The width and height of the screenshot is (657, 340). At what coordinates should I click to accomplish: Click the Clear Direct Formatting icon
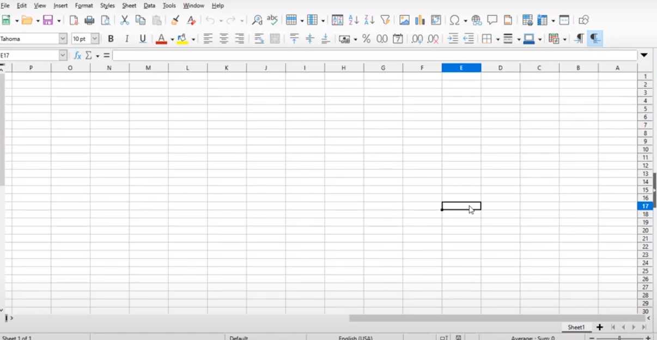click(191, 21)
